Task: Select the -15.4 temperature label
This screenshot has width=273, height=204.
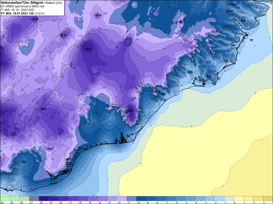Action: click(98, 15)
